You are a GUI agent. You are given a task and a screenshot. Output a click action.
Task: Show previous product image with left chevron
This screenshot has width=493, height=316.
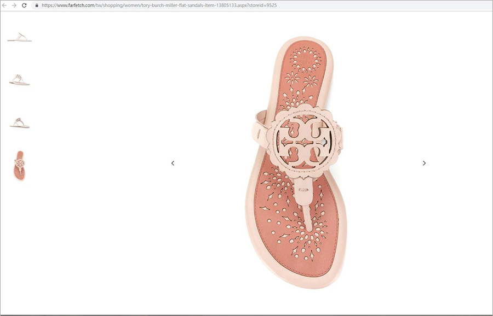tap(173, 163)
